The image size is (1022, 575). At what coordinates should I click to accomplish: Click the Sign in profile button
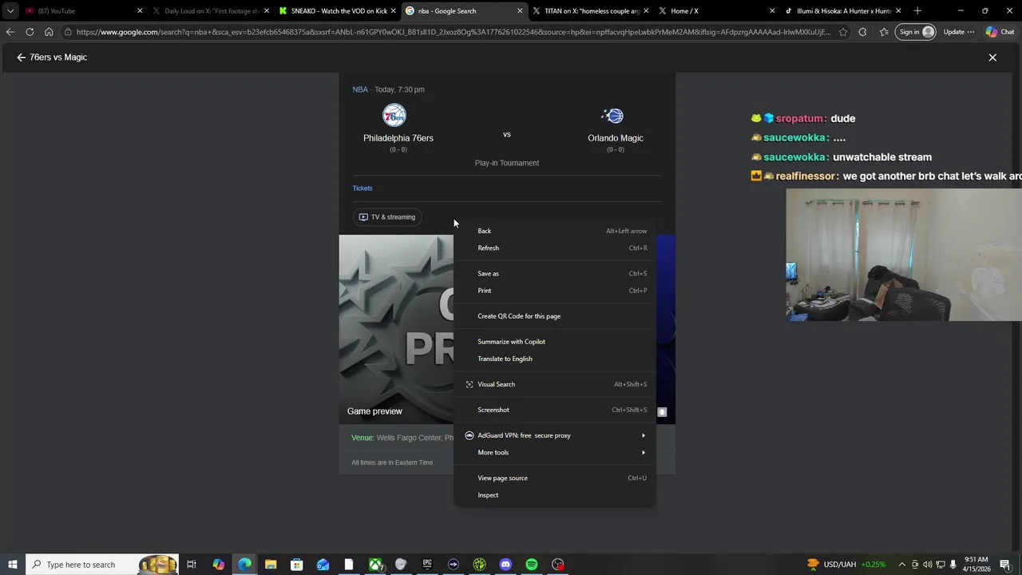coord(915,32)
